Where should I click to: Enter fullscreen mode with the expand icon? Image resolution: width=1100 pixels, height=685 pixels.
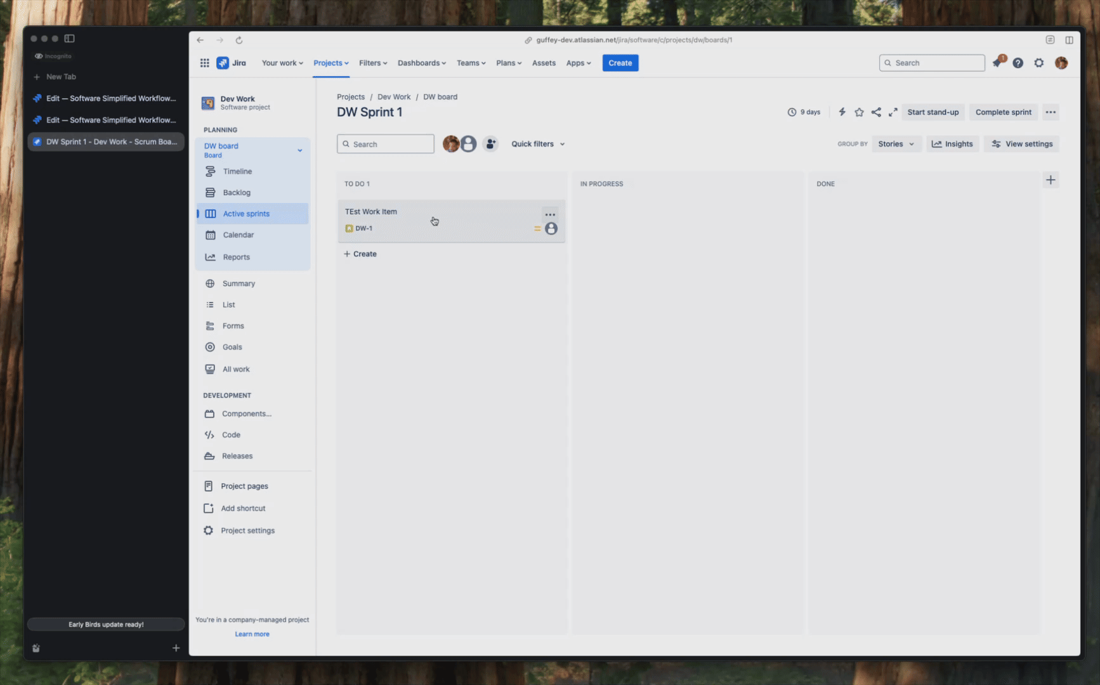click(x=893, y=112)
